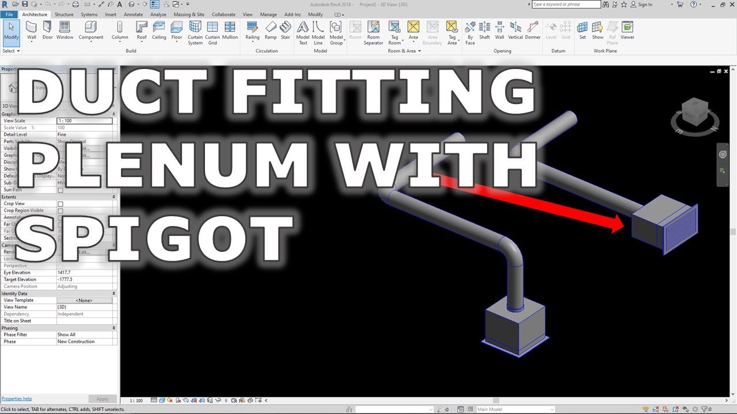Select the Door tool
Image resolution: width=737 pixels, height=414 pixels.
click(x=47, y=31)
